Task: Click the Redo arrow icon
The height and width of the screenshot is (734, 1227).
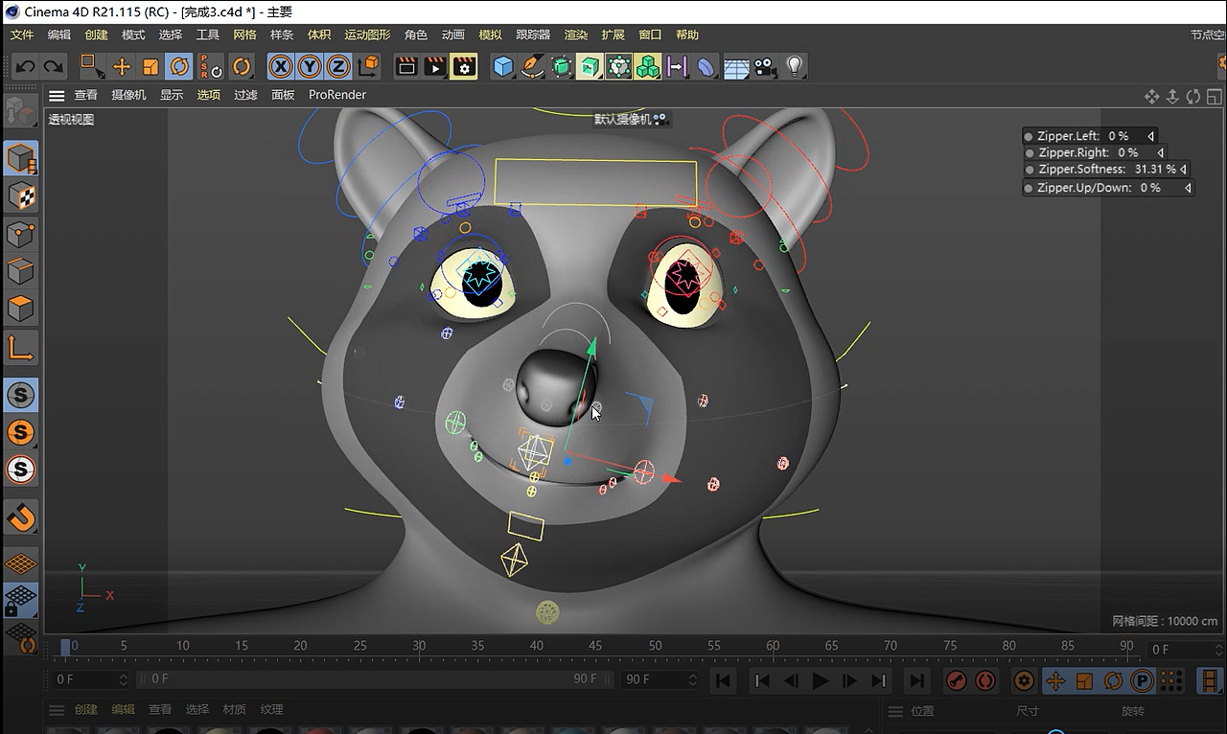Action: [54, 66]
